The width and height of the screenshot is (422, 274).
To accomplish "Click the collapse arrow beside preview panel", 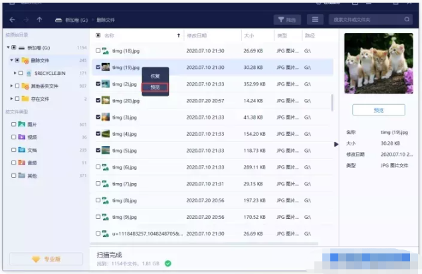I will [336, 144].
